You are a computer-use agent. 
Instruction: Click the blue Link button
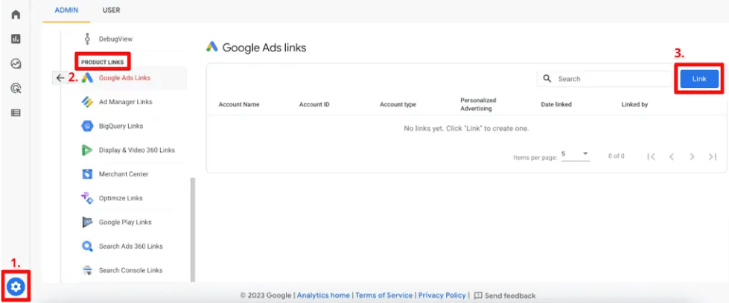coord(698,79)
